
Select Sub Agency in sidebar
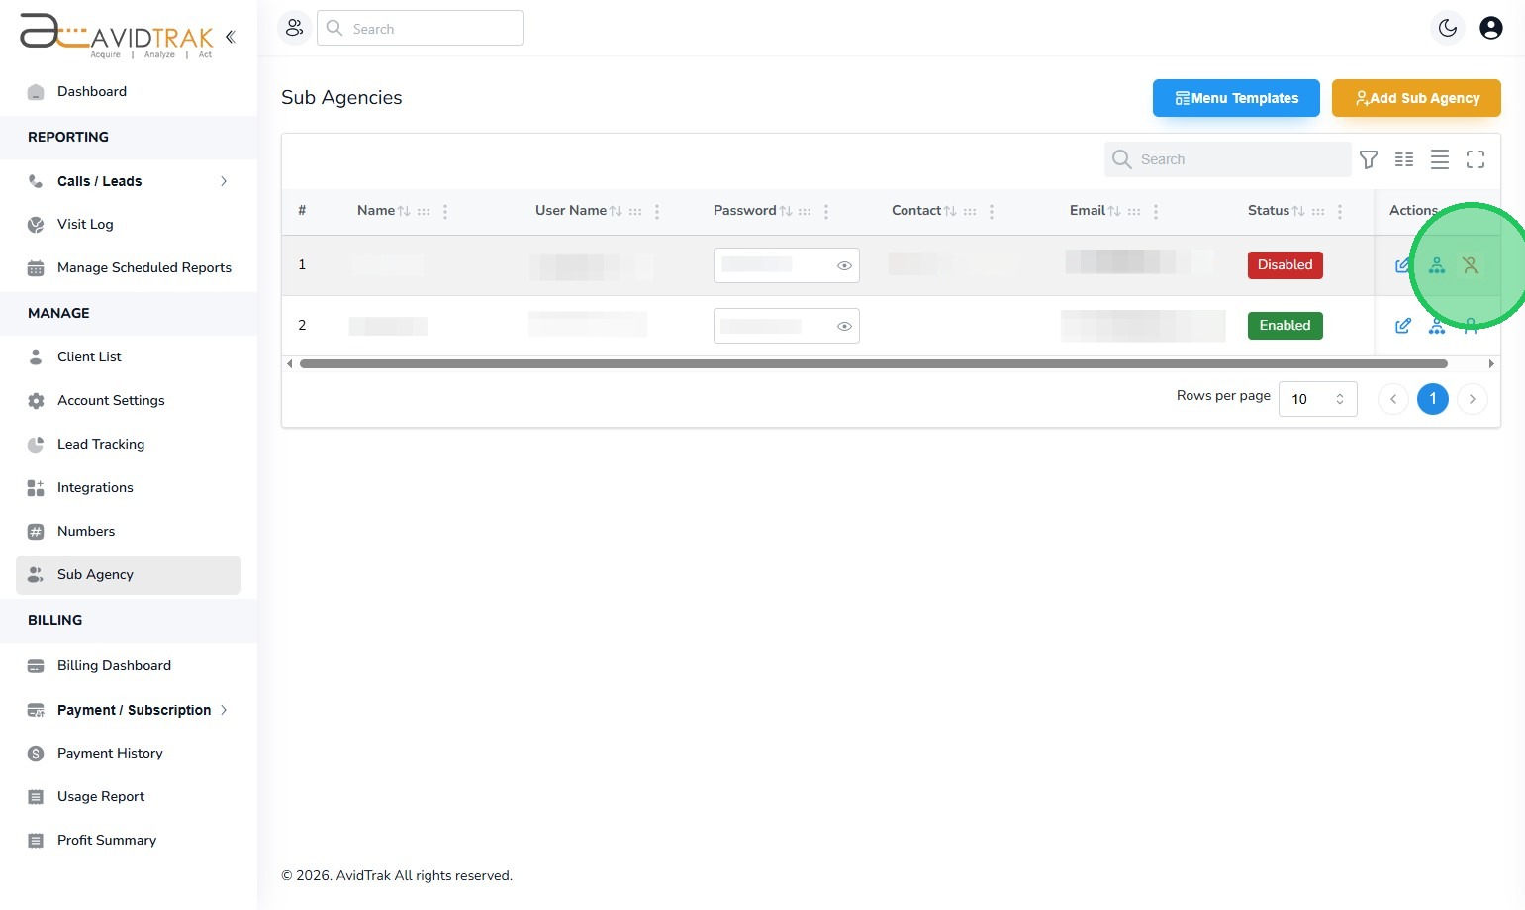[x=129, y=574]
